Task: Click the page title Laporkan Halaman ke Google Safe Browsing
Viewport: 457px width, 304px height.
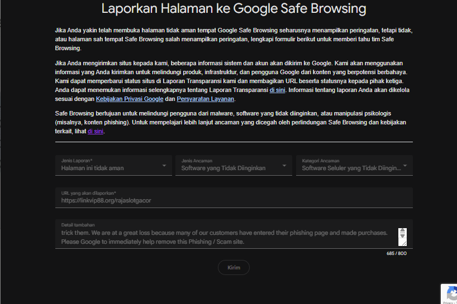Action: tap(234, 8)
